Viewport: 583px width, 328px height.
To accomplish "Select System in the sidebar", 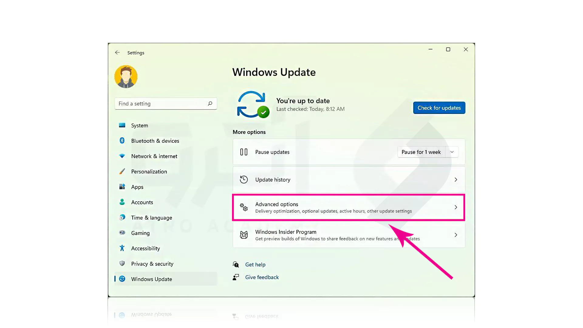I will [x=139, y=125].
